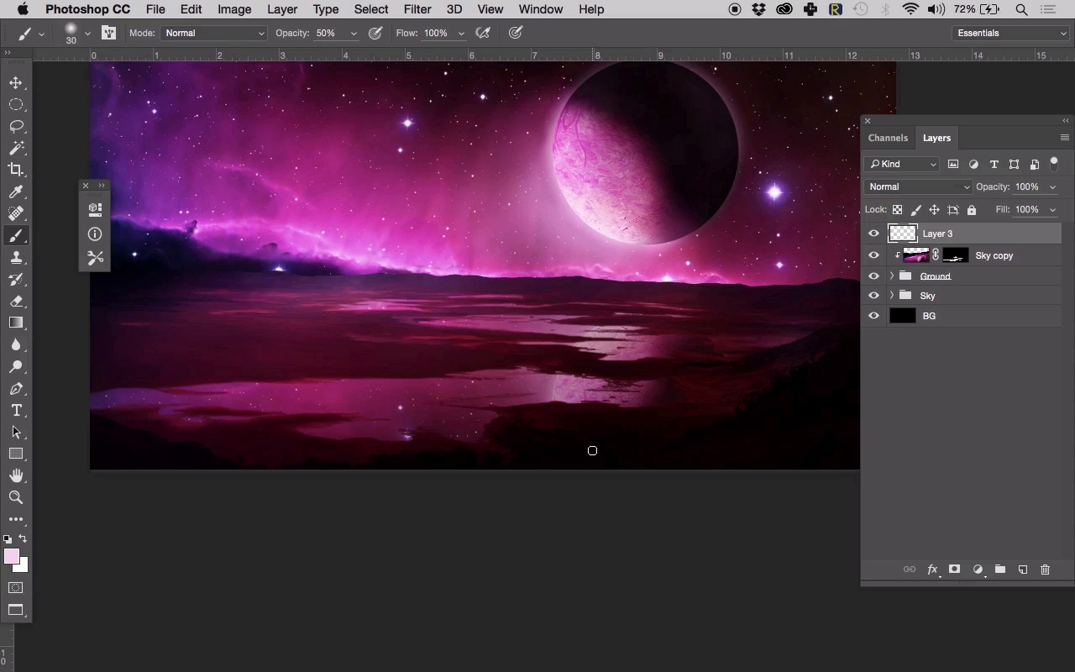Image resolution: width=1075 pixels, height=672 pixels.
Task: Open the brush Mode dropdown
Action: click(214, 33)
